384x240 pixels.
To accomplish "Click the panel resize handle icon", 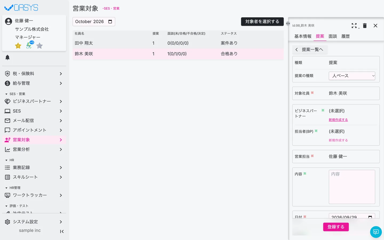I will coord(288,23).
